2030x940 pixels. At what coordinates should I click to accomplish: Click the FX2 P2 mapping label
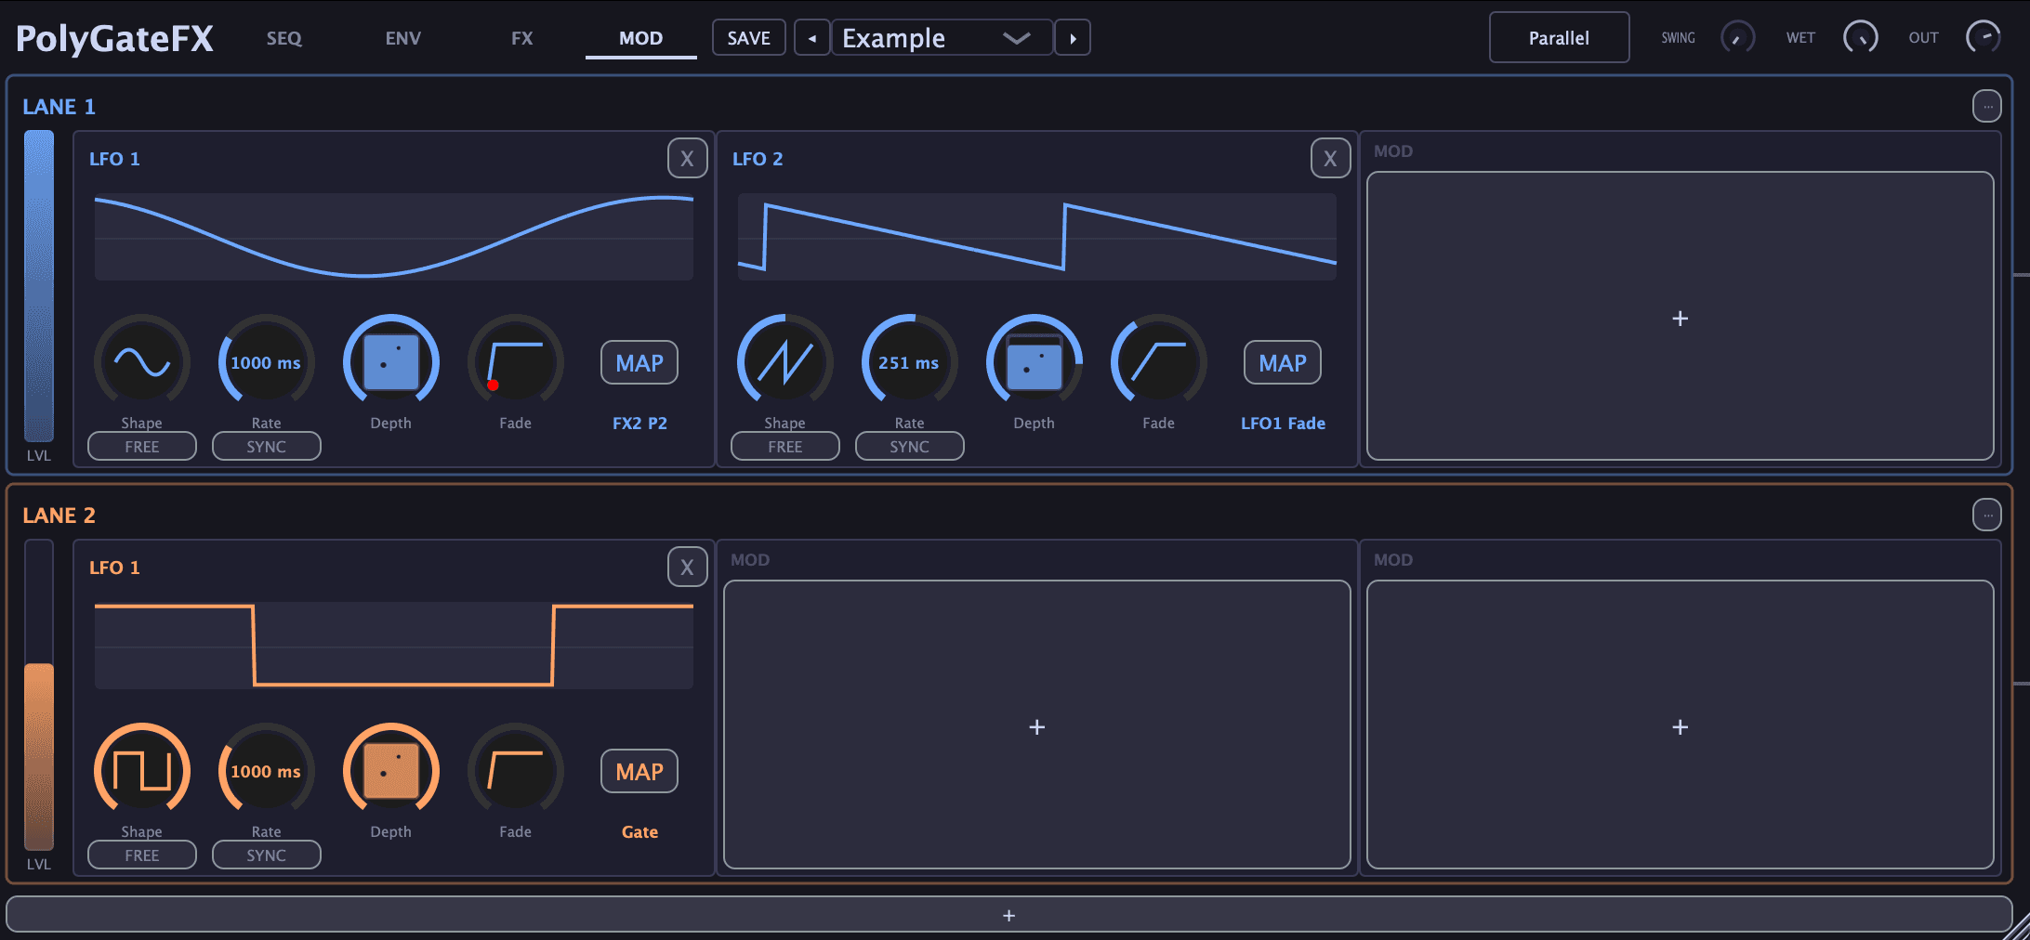point(639,424)
